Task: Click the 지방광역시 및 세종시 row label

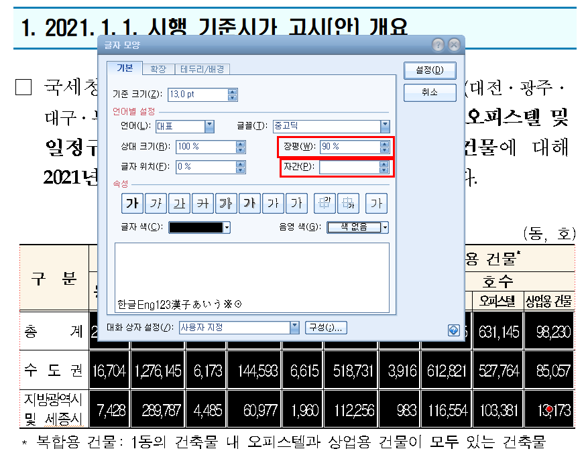Action: point(54,409)
